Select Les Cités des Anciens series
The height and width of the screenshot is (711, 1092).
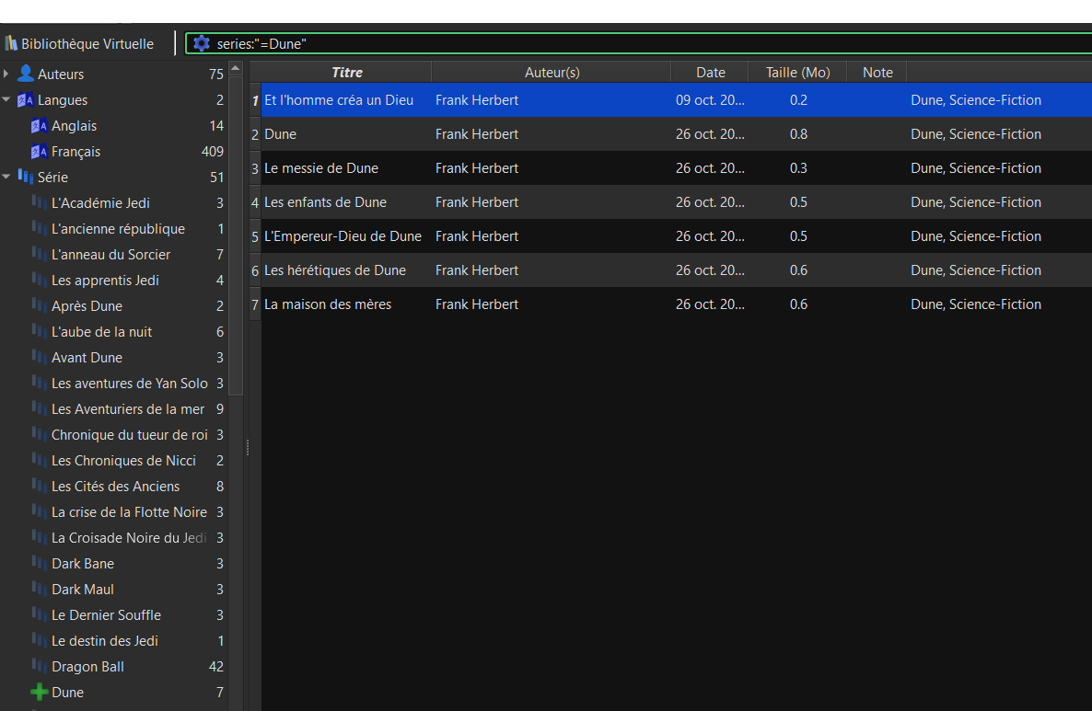115,487
